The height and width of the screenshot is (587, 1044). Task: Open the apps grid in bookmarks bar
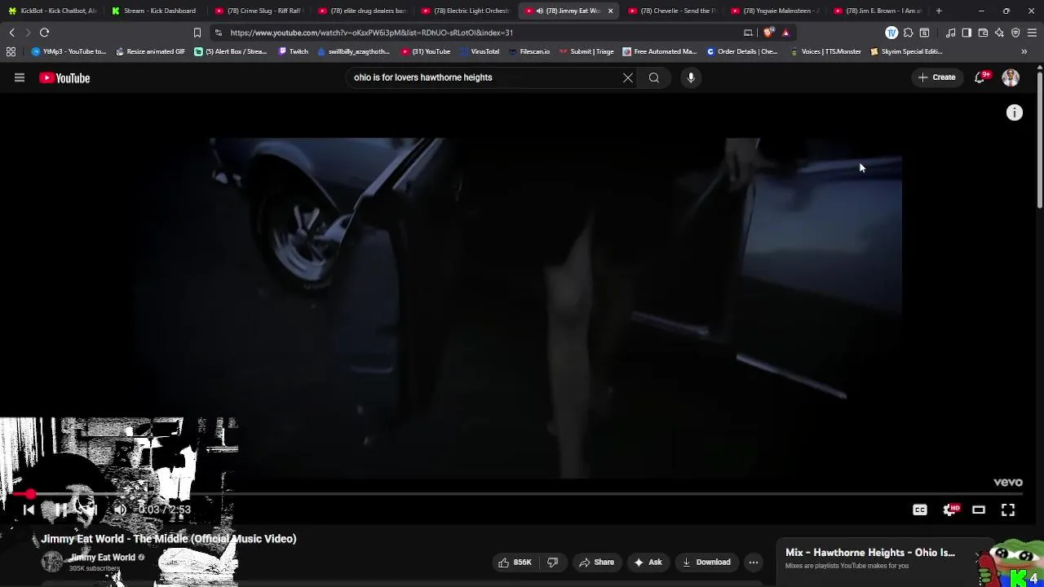point(11,51)
